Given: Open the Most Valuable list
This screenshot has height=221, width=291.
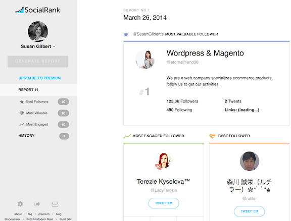Looking at the screenshot, I should 37,113.
